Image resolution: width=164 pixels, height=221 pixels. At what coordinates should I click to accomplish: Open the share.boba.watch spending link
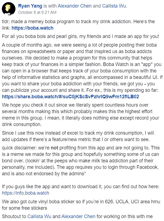(70, 96)
